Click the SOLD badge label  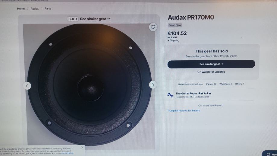(x=73, y=19)
